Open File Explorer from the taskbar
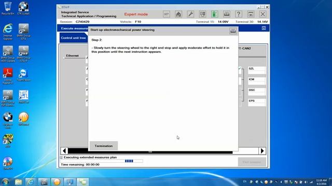332x186 pixels. click(x=19, y=182)
